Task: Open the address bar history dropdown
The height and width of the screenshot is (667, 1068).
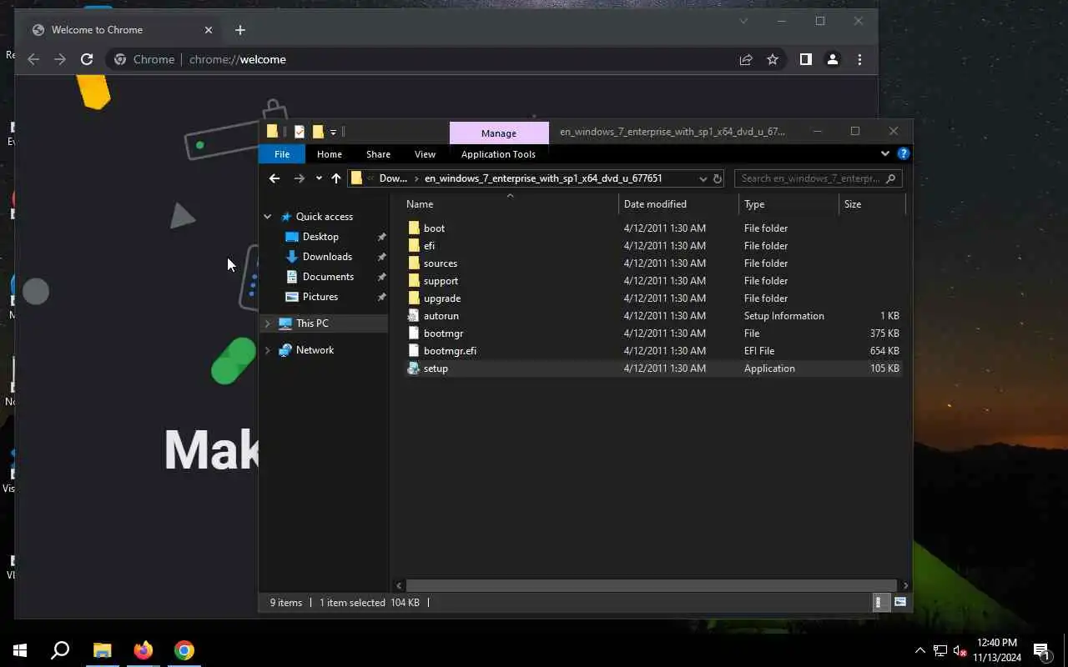Action: point(703,178)
